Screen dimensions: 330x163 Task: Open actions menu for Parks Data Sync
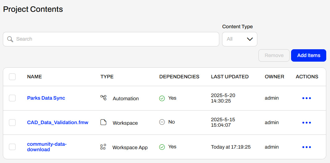tap(307, 98)
